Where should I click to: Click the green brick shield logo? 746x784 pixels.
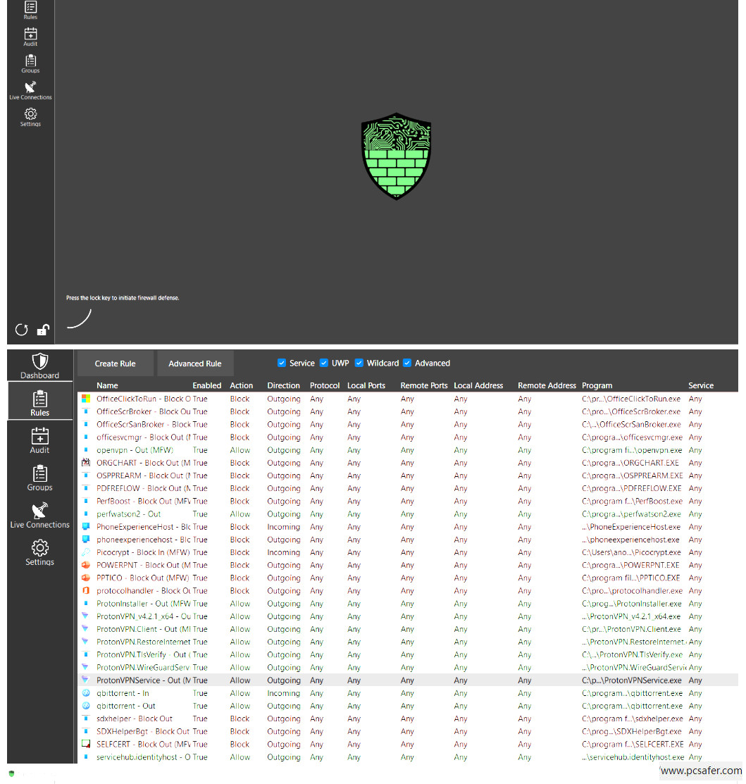[x=396, y=156]
